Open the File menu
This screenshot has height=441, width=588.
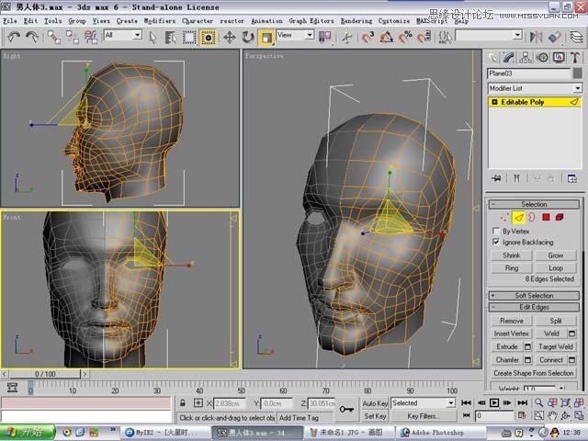pyautogui.click(x=10, y=21)
